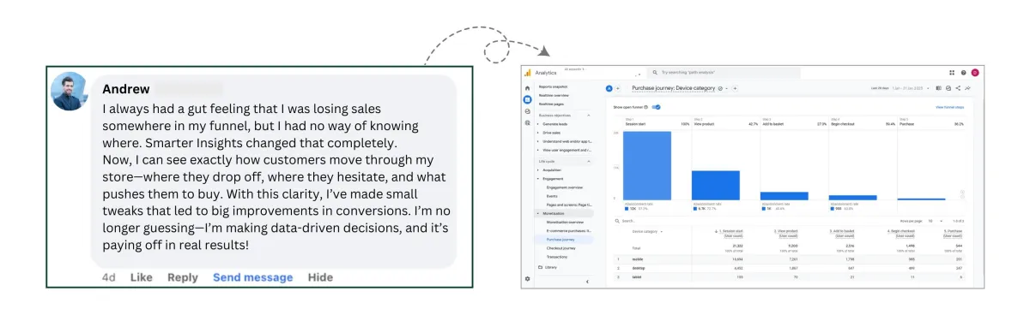Open the Transactions report
Screen dimensions: 1030x321
557,257
